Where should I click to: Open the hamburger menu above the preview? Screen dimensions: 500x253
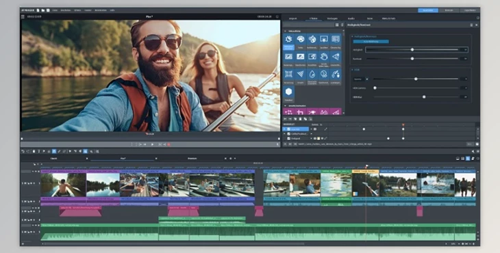[23, 16]
